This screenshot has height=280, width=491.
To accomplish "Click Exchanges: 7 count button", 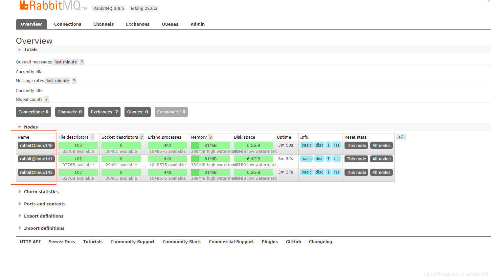I will click(104, 112).
